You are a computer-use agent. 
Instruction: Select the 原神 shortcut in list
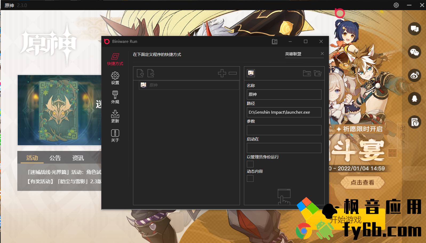189,85
